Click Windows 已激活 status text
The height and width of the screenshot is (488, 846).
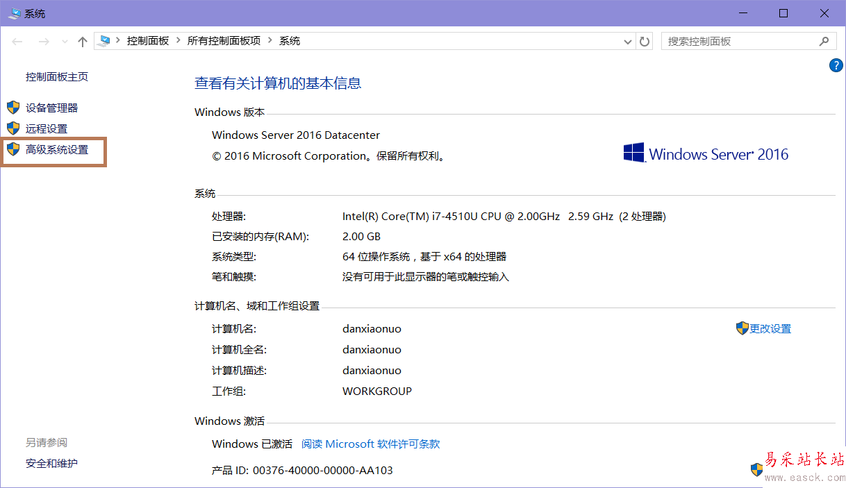[x=252, y=444]
